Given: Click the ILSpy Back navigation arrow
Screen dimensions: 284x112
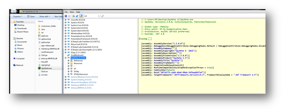Looking at the screenshot, I should (x=66, y=16).
